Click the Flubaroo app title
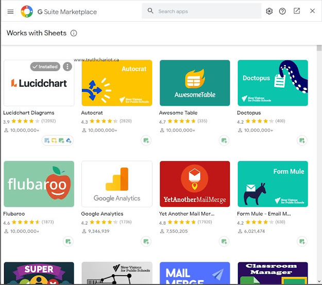This screenshot has width=322, height=285. coord(14,214)
